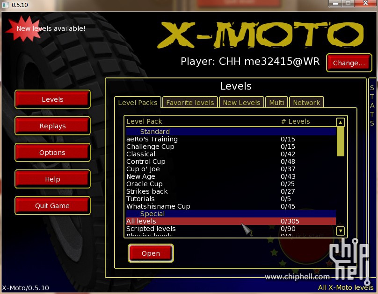Image resolution: width=378 pixels, height=294 pixels.
Task: Click the Help button
Action: [x=52, y=179]
